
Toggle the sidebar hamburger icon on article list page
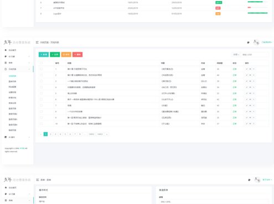point(37,42)
